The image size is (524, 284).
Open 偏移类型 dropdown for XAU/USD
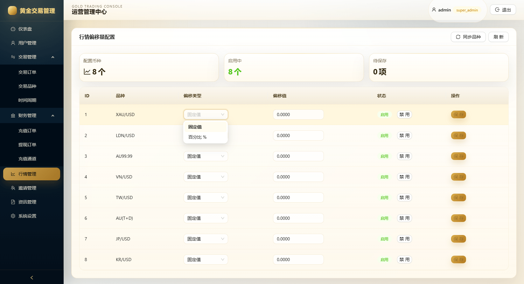[206, 114]
